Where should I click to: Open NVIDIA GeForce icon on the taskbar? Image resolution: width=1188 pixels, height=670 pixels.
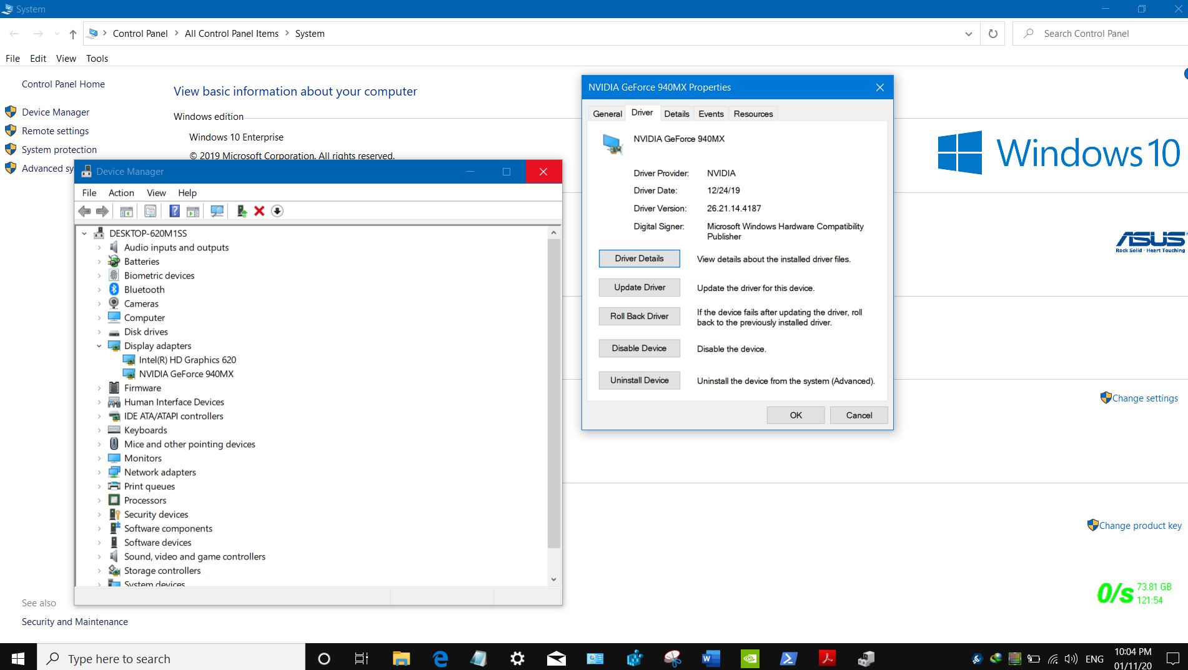[x=750, y=658]
